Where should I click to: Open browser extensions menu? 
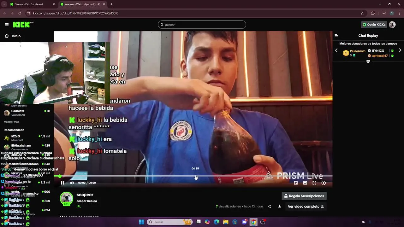373,13
